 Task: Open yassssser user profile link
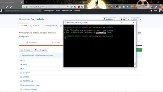click(26, 19)
